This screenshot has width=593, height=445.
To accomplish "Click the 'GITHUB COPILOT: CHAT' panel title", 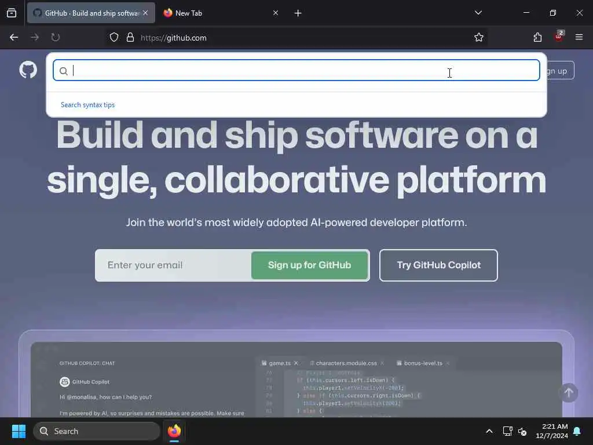I will pos(87,363).
